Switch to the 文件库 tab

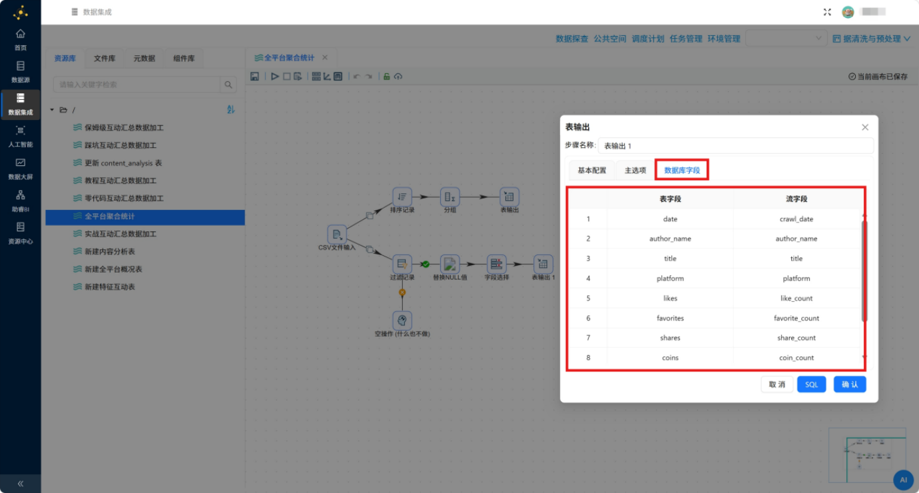105,59
